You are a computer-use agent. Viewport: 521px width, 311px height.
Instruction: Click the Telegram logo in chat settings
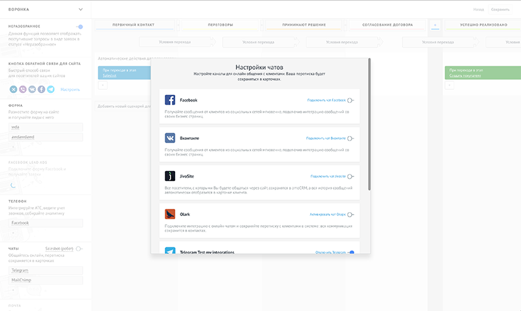coord(170,250)
